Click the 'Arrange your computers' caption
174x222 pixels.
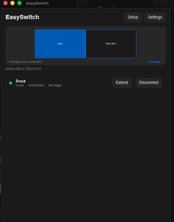[26, 62]
